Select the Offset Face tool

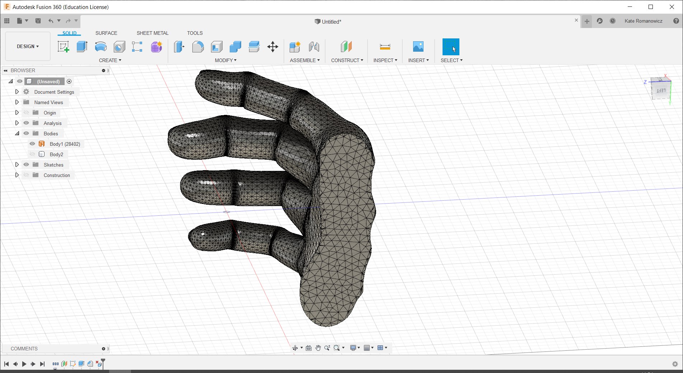click(x=254, y=47)
